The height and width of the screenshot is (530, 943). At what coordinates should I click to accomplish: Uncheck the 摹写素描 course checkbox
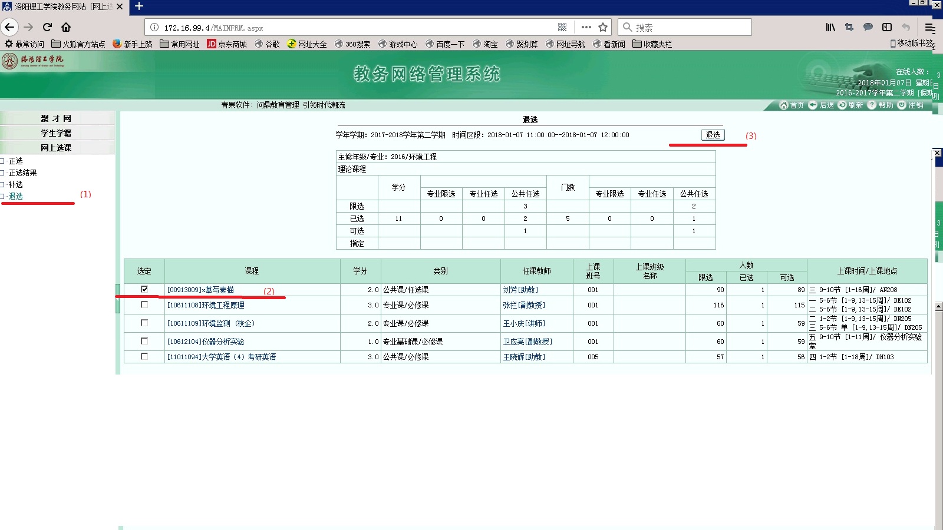click(x=144, y=289)
